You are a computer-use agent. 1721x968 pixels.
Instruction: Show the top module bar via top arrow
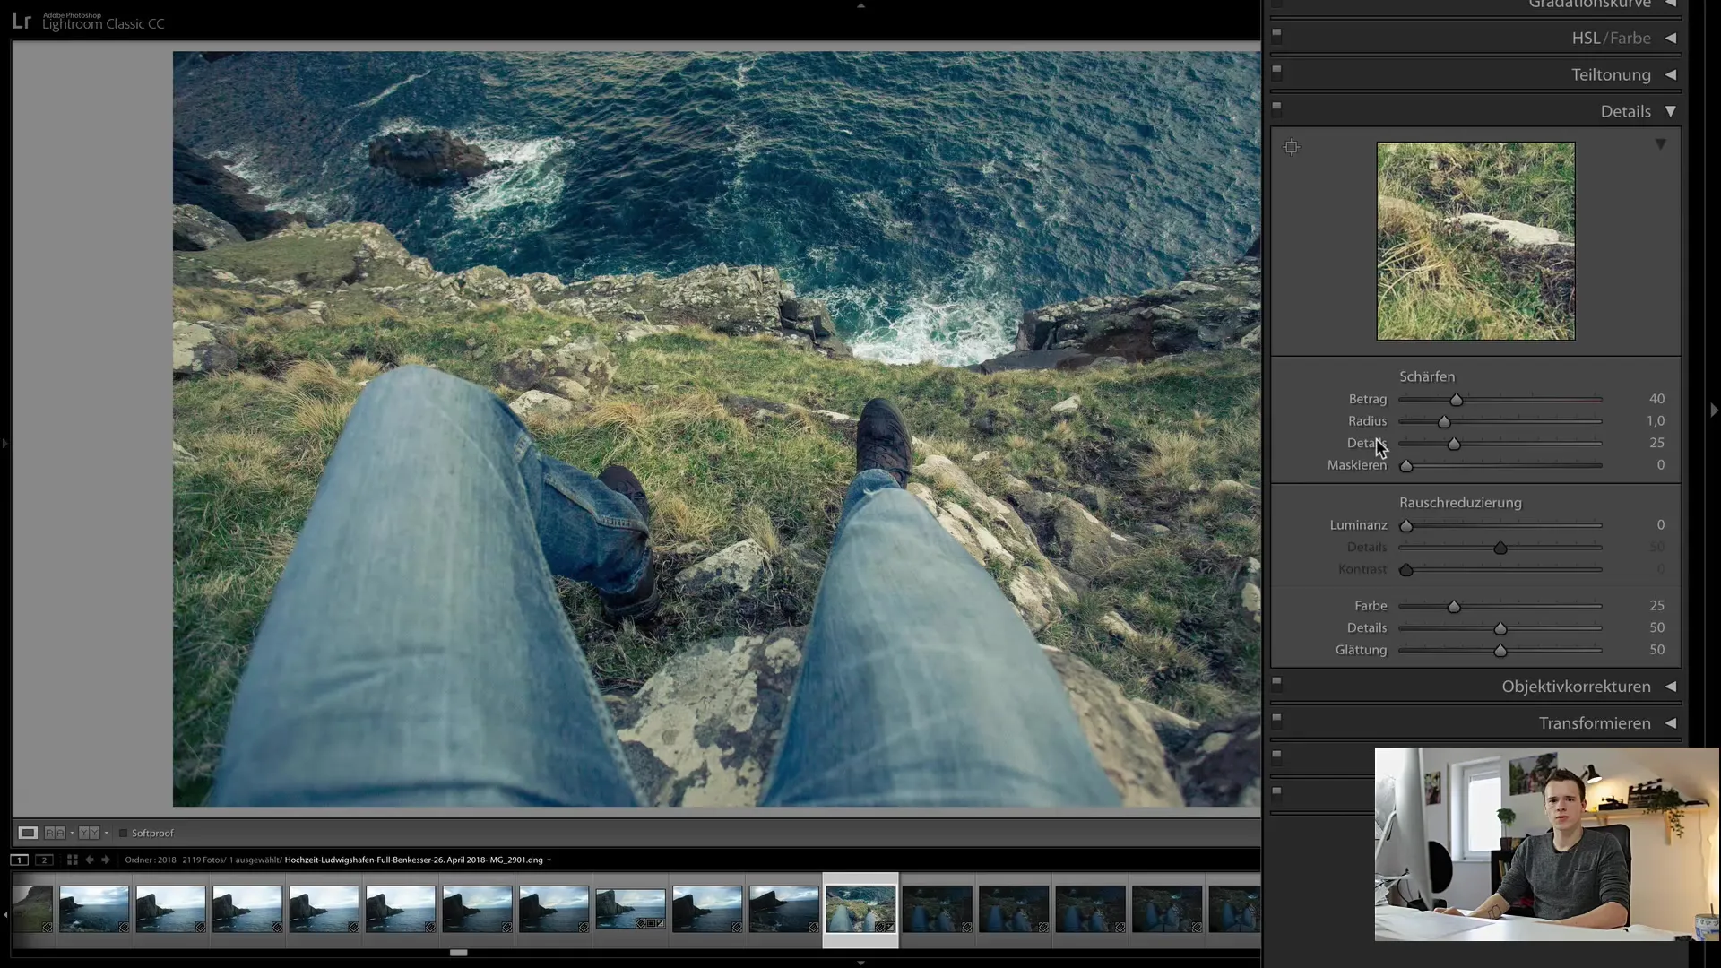(860, 5)
